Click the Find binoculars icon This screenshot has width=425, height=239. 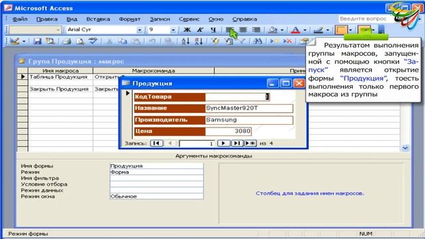tap(258, 41)
